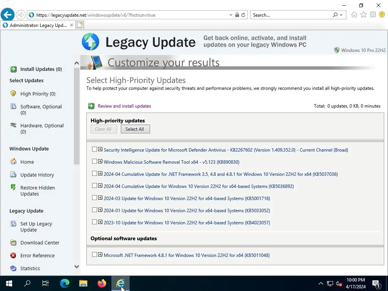This screenshot has height=291, width=388.
Task: Click the sidebar scroll up arrow
Action: 77,63
